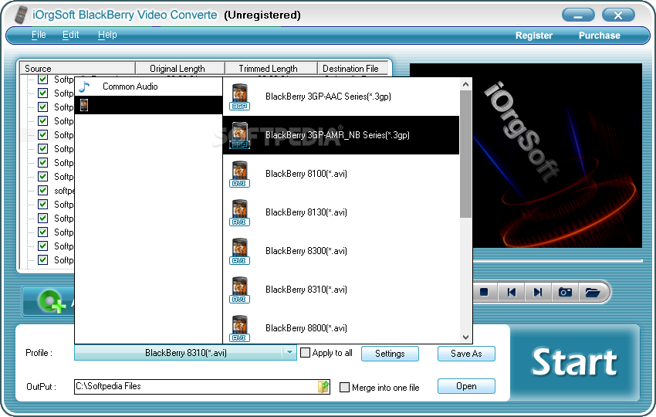Take a snapshot with the camera icon
This screenshot has height=417, width=656.
565,292
